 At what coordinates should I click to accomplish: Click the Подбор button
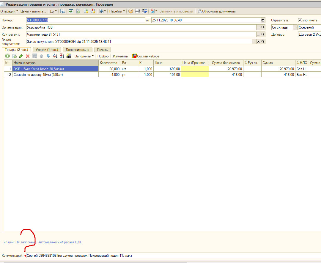point(103,56)
